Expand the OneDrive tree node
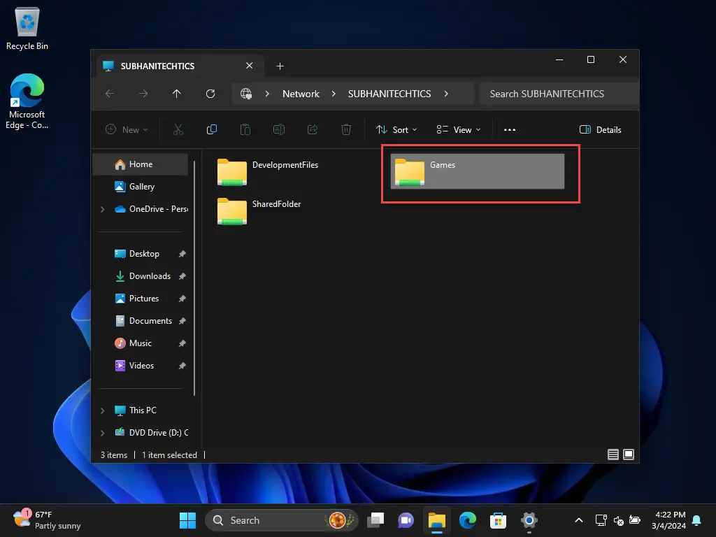This screenshot has height=537, width=716. point(103,209)
